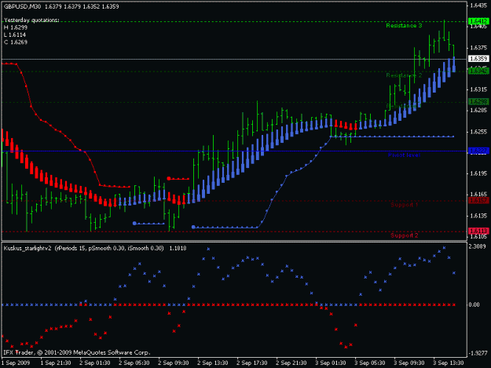Click the '3 Sep 05:30' time label
This screenshot has width=491, height=368.
click(x=370, y=363)
